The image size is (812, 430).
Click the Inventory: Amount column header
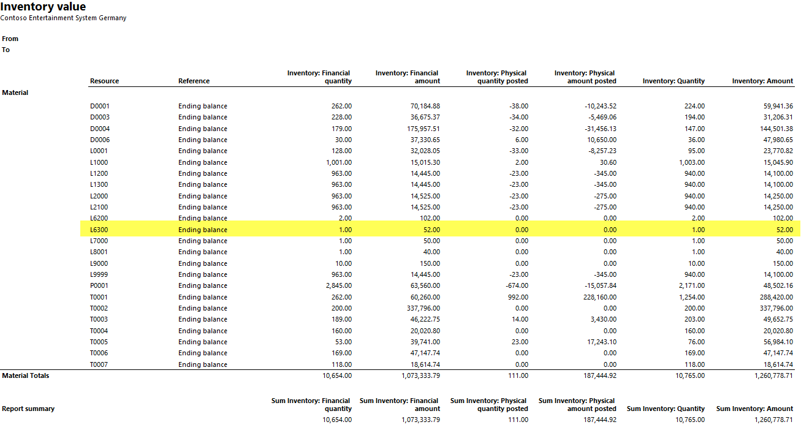point(762,81)
